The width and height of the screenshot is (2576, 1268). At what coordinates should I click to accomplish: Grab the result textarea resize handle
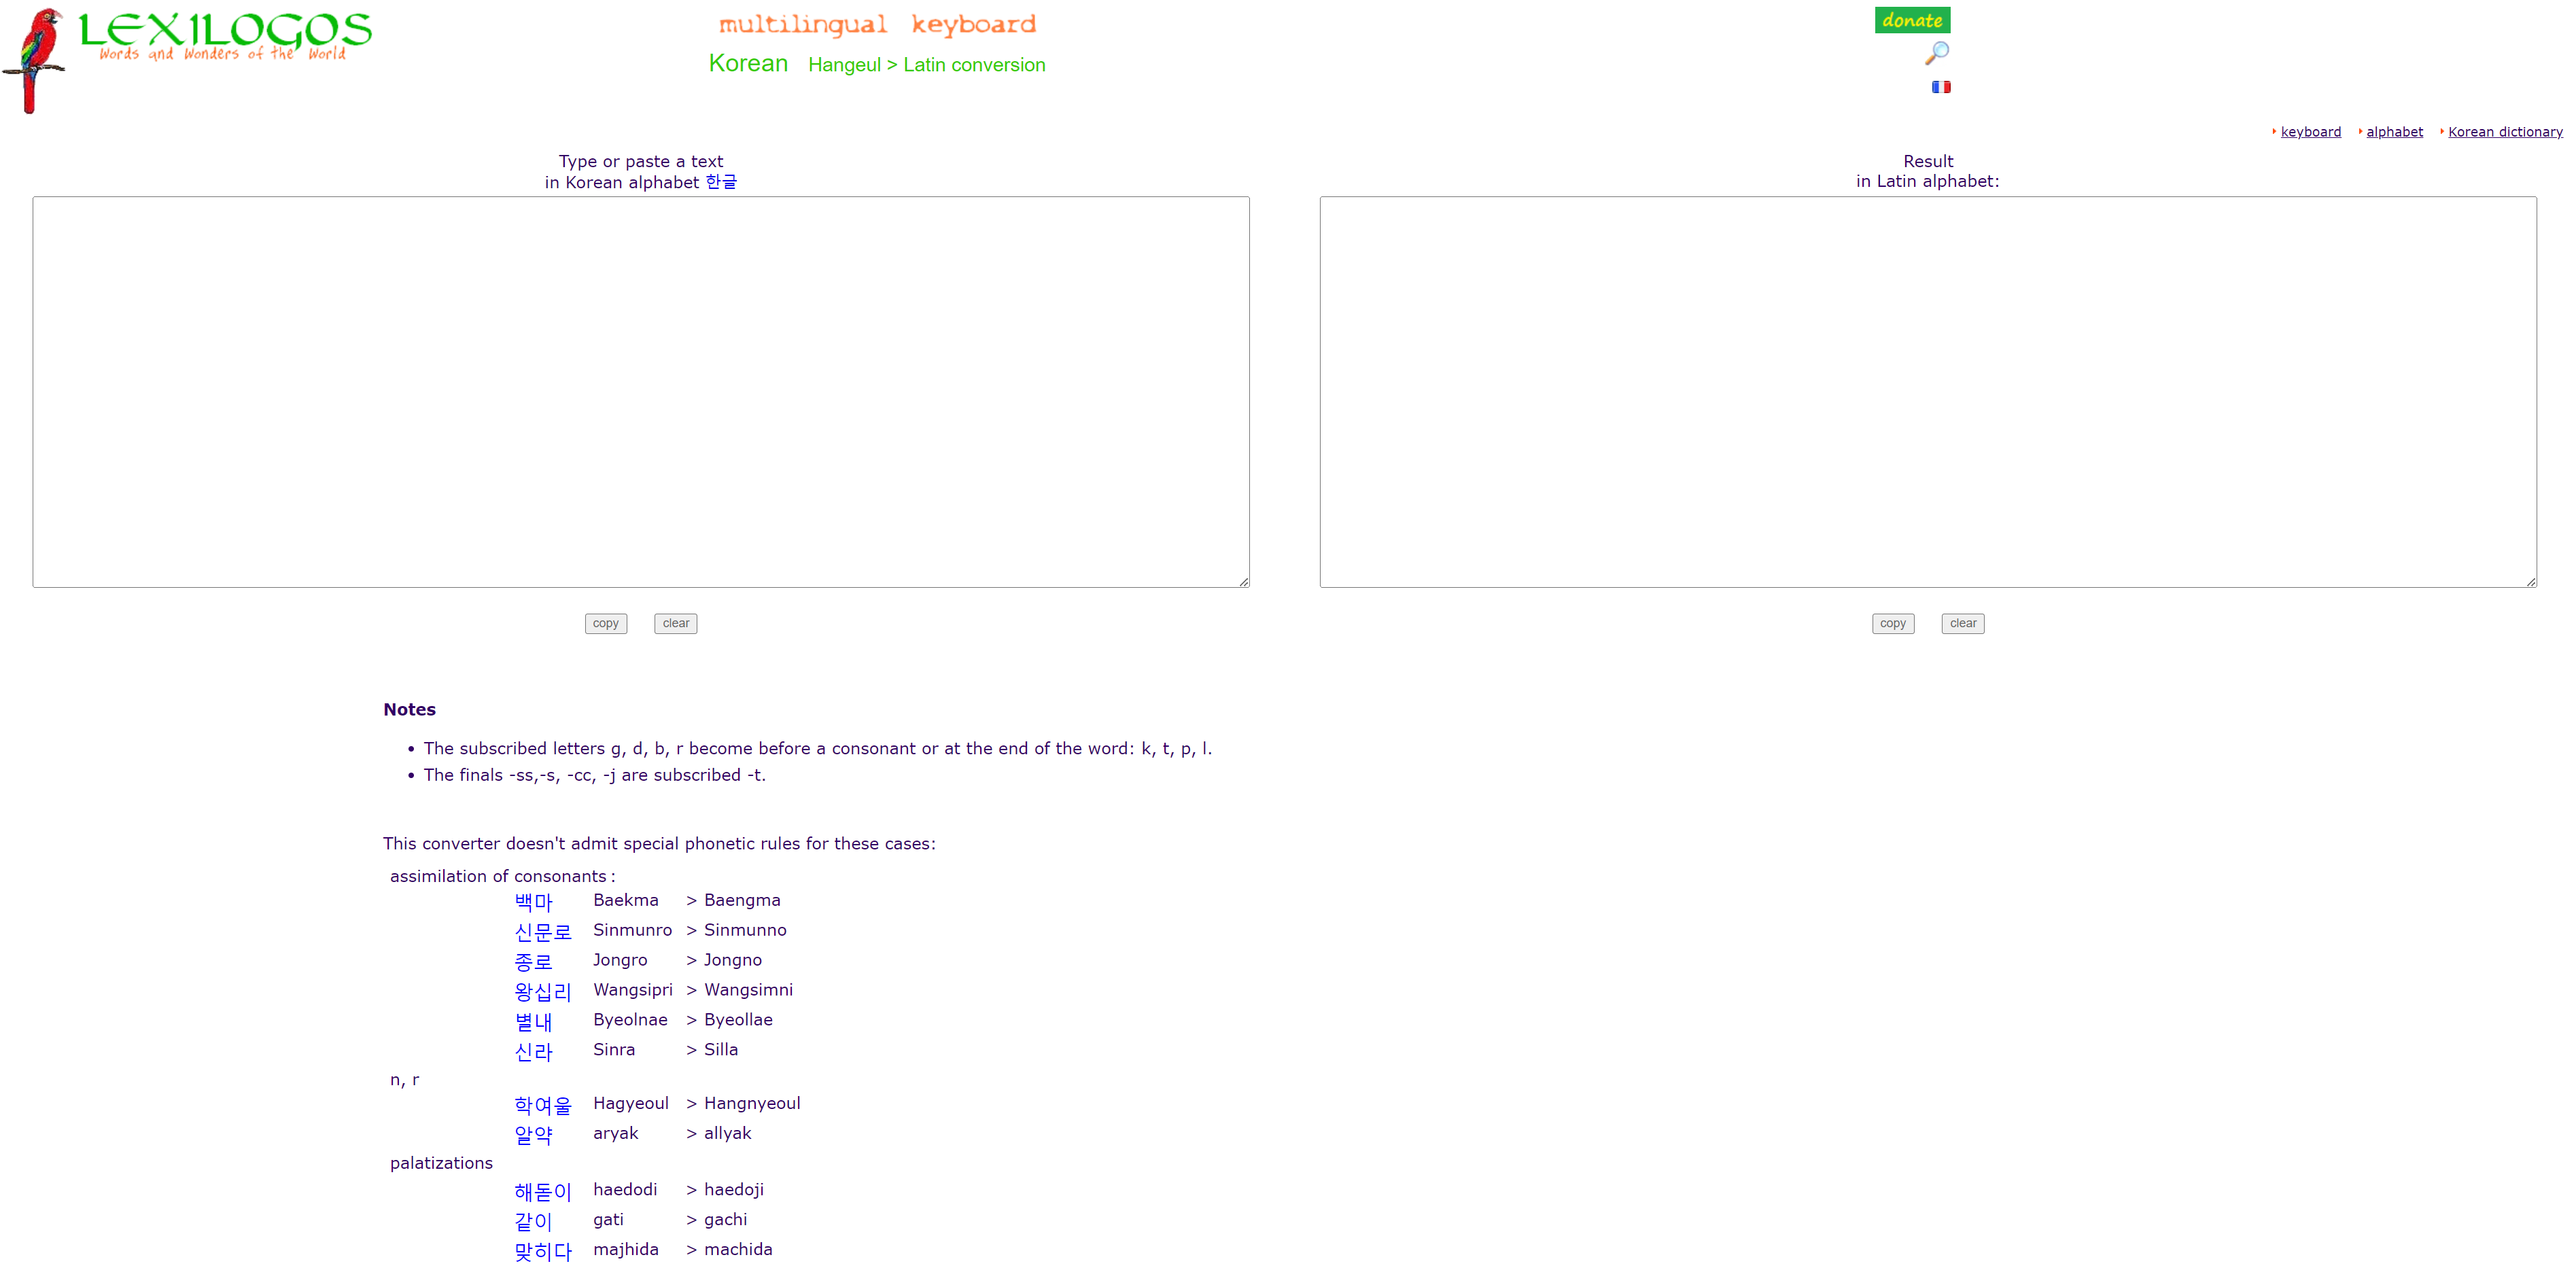(2530, 581)
